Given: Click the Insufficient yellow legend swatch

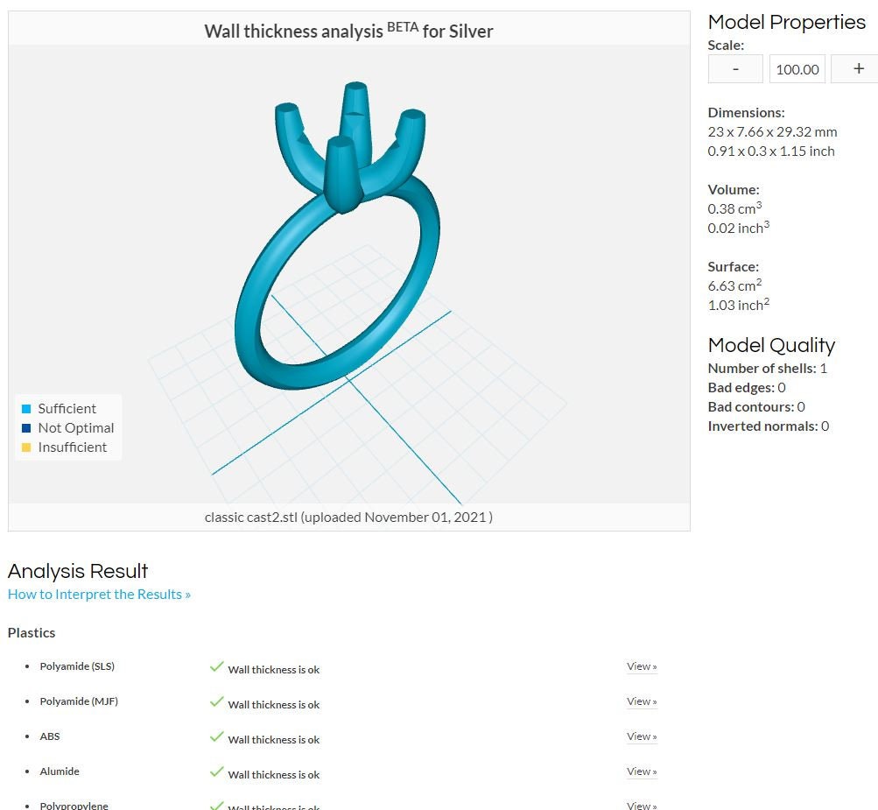Looking at the screenshot, I should (25, 447).
